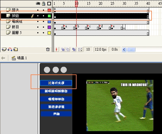Select the keyframe labeled d in 節目 layer
The width and height of the screenshot is (162, 134).
click(100, 27)
